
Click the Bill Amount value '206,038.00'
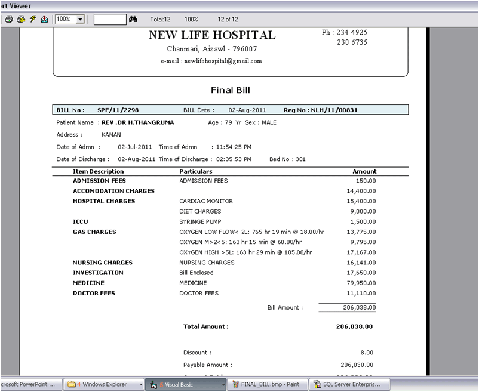coord(360,307)
